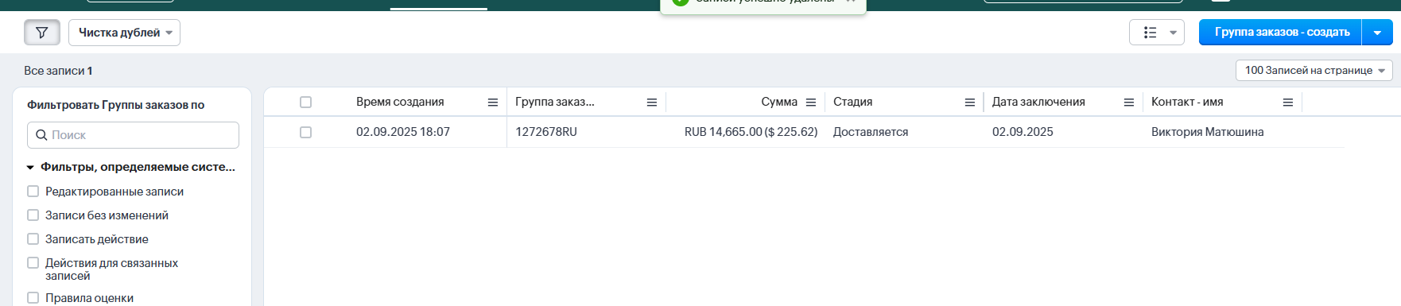The image size is (1401, 306).
Task: Click the Дата заключения column header
Action: [1038, 102]
